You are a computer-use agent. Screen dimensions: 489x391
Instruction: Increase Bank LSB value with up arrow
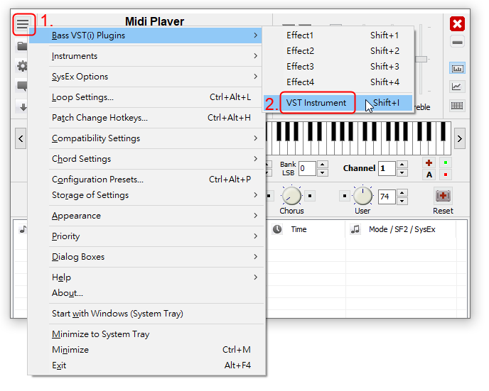click(323, 165)
